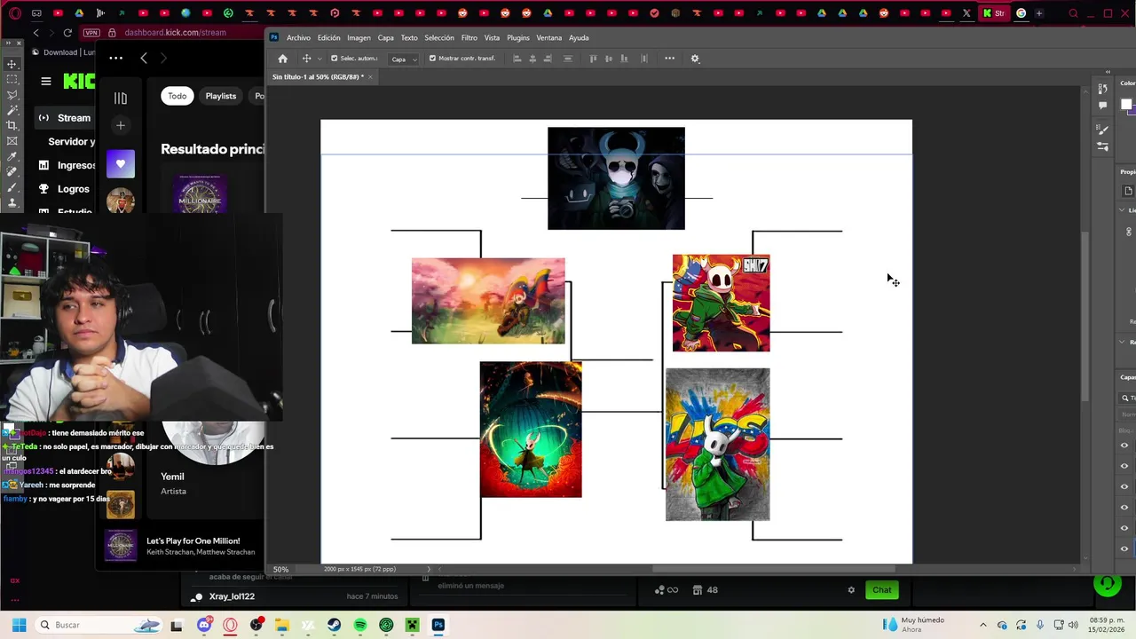Align horizontal centers in options bar
This screenshot has width=1136, height=639.
coord(532,59)
